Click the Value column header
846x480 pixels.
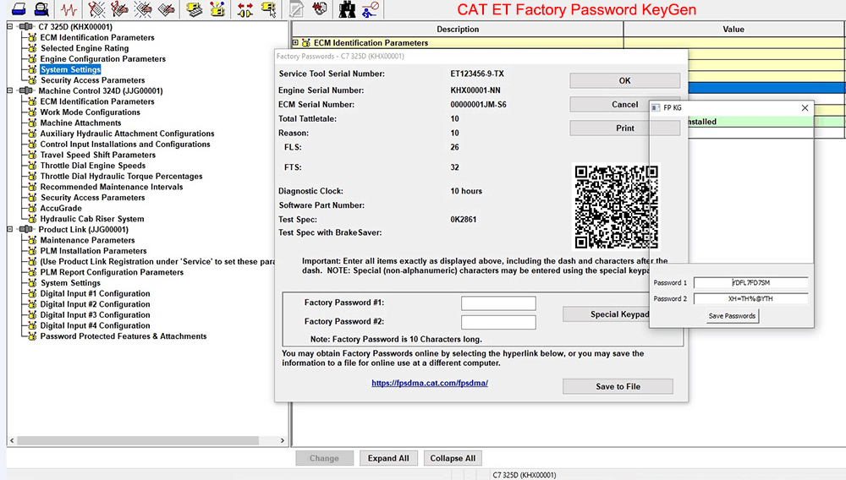tap(733, 29)
